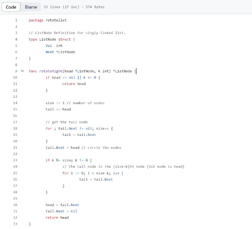Screen dimensions: 252x229
Task: Click the "rotateRight" function name
Action: click(x=51, y=71)
